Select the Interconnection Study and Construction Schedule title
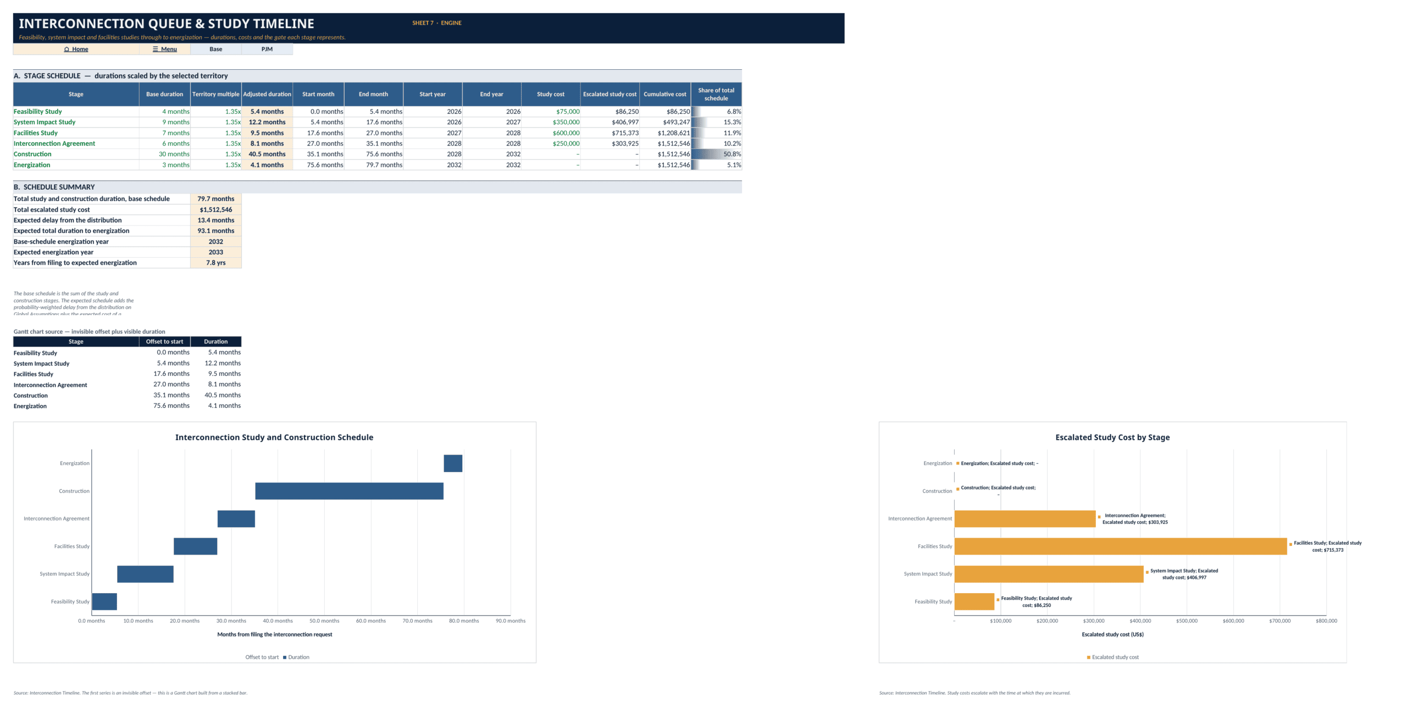The height and width of the screenshot is (714, 1407). pos(274,438)
